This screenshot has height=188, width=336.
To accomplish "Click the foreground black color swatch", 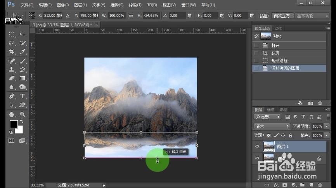I will 14,124.
